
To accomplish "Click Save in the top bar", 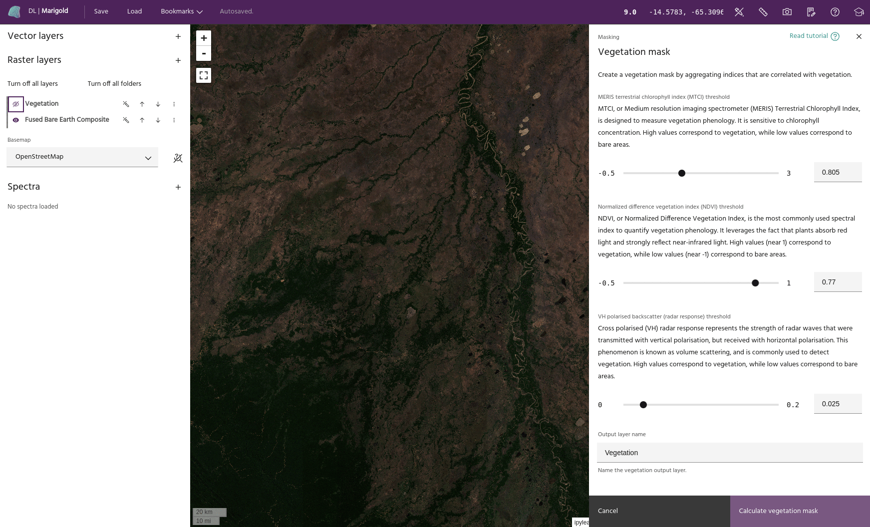I will [x=101, y=11].
